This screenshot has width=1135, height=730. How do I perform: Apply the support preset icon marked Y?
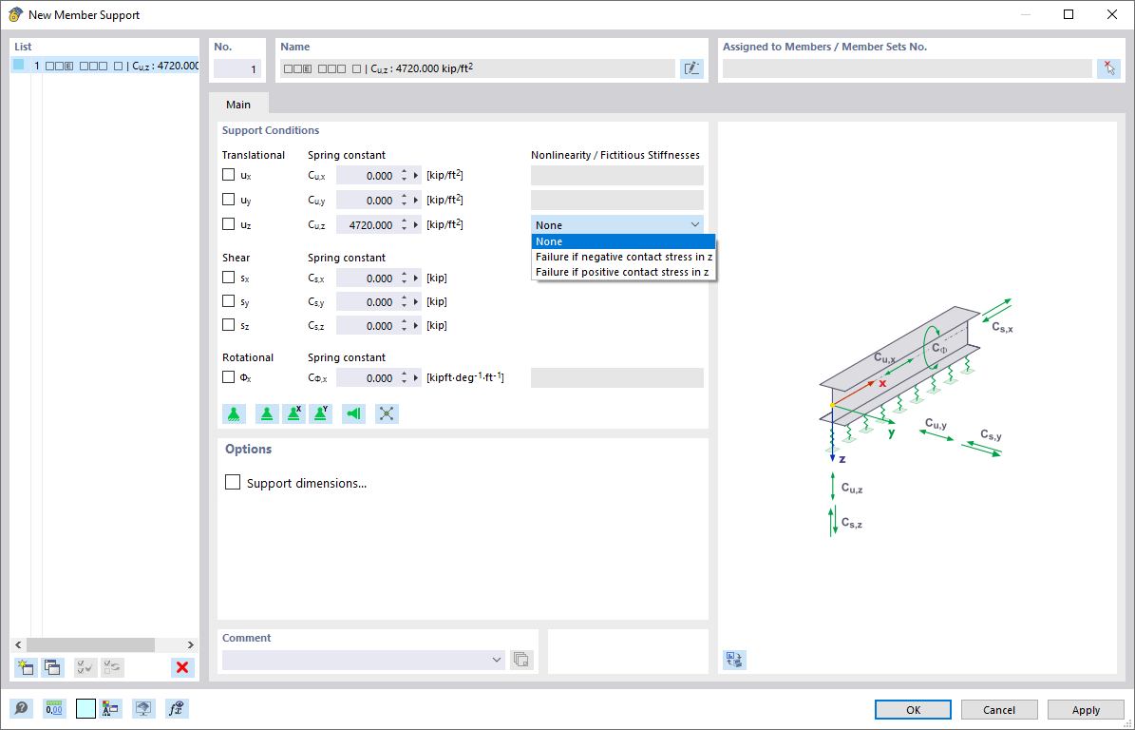320,413
